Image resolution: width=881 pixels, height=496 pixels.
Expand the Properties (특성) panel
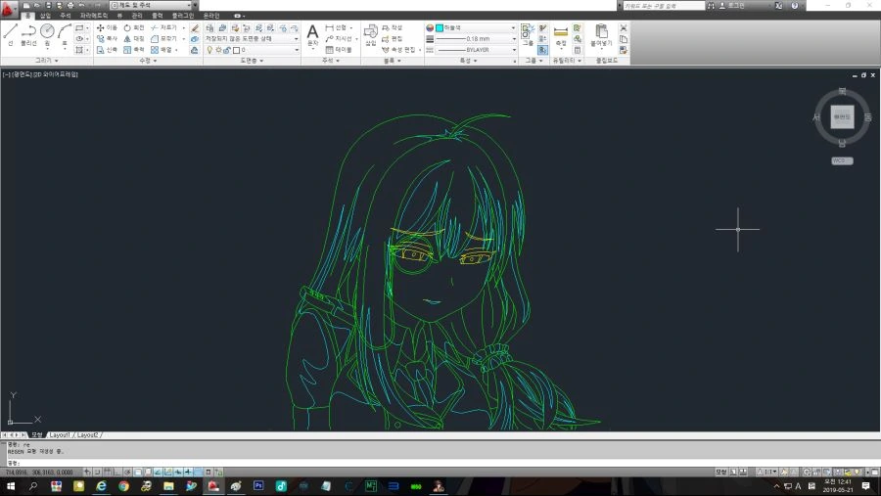468,60
